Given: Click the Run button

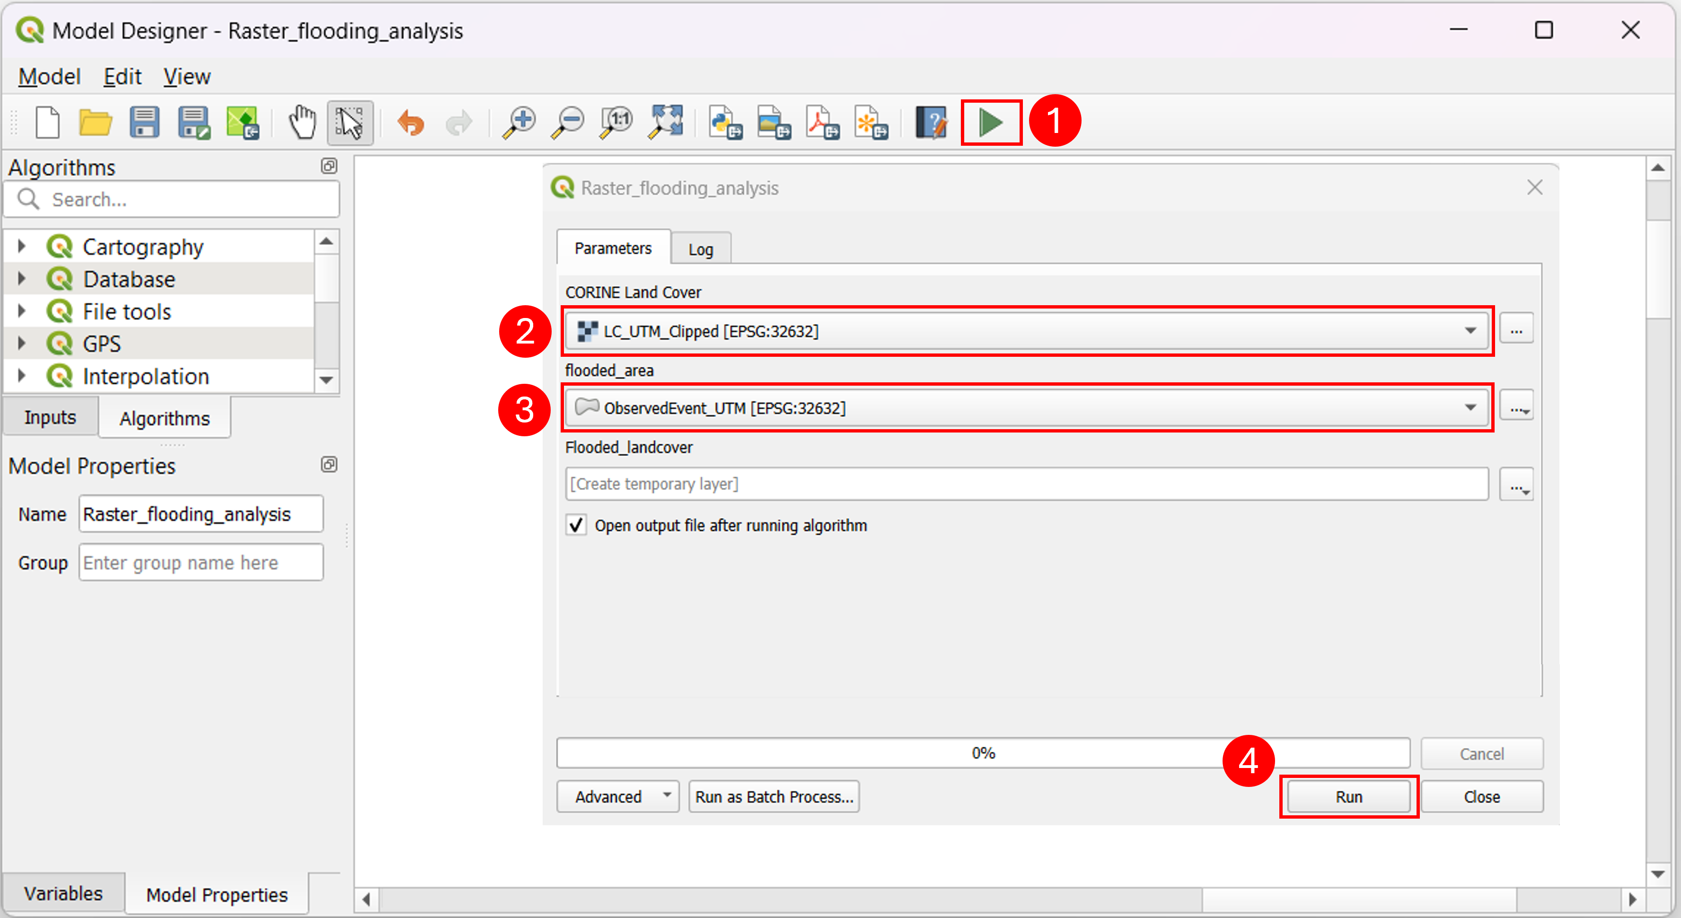Looking at the screenshot, I should coord(1349,797).
